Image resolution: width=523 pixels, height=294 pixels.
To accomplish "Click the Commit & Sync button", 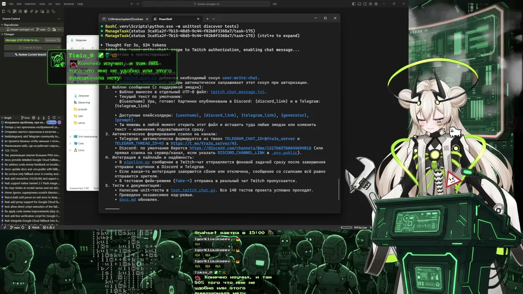I will pos(30,47).
